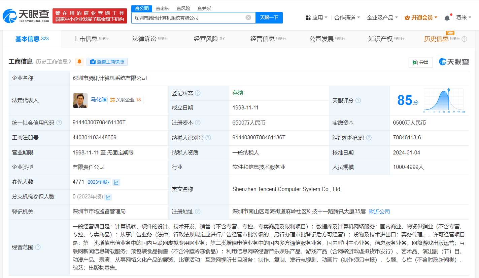Open the 历史信息 VIP tab

[x=442, y=39]
